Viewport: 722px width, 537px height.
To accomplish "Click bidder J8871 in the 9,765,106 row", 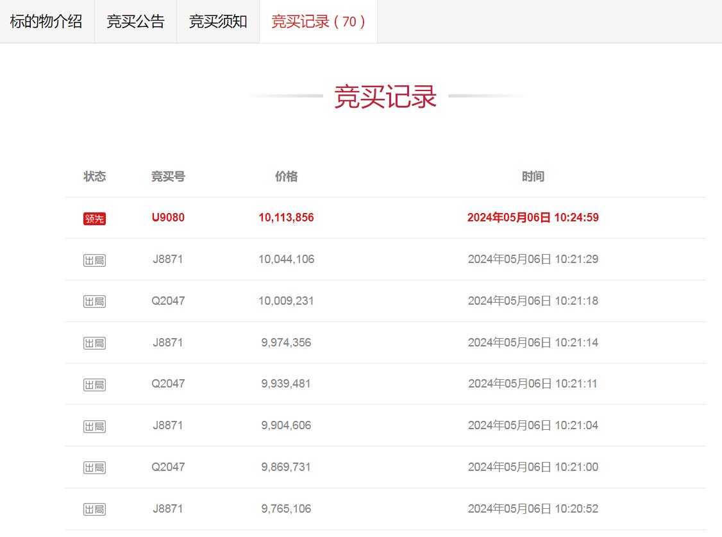I will pos(168,508).
